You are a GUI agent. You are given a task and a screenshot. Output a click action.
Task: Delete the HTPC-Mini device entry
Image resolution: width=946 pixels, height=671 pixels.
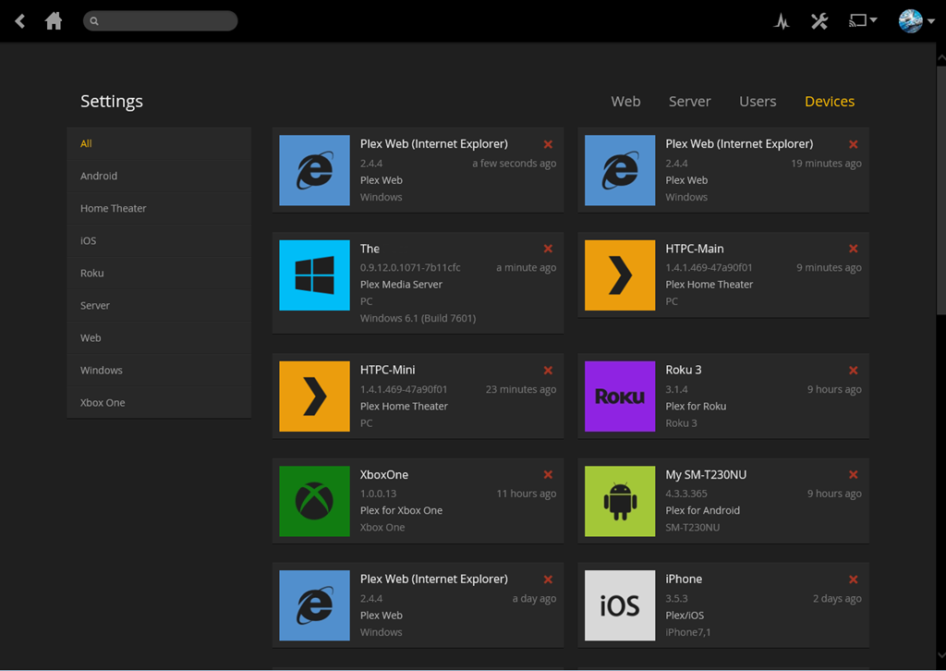click(x=548, y=370)
